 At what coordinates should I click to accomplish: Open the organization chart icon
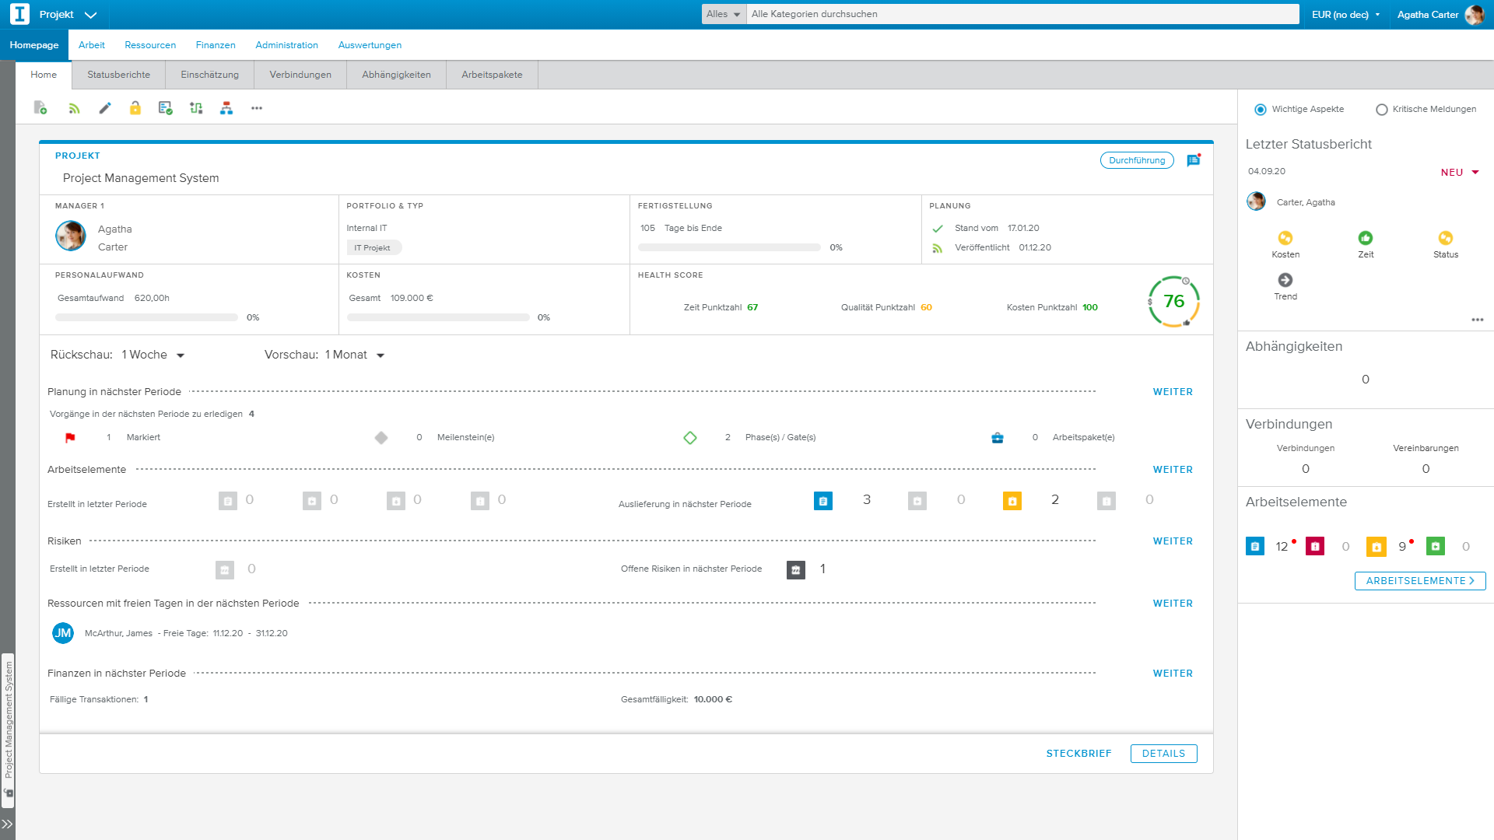pos(226,108)
